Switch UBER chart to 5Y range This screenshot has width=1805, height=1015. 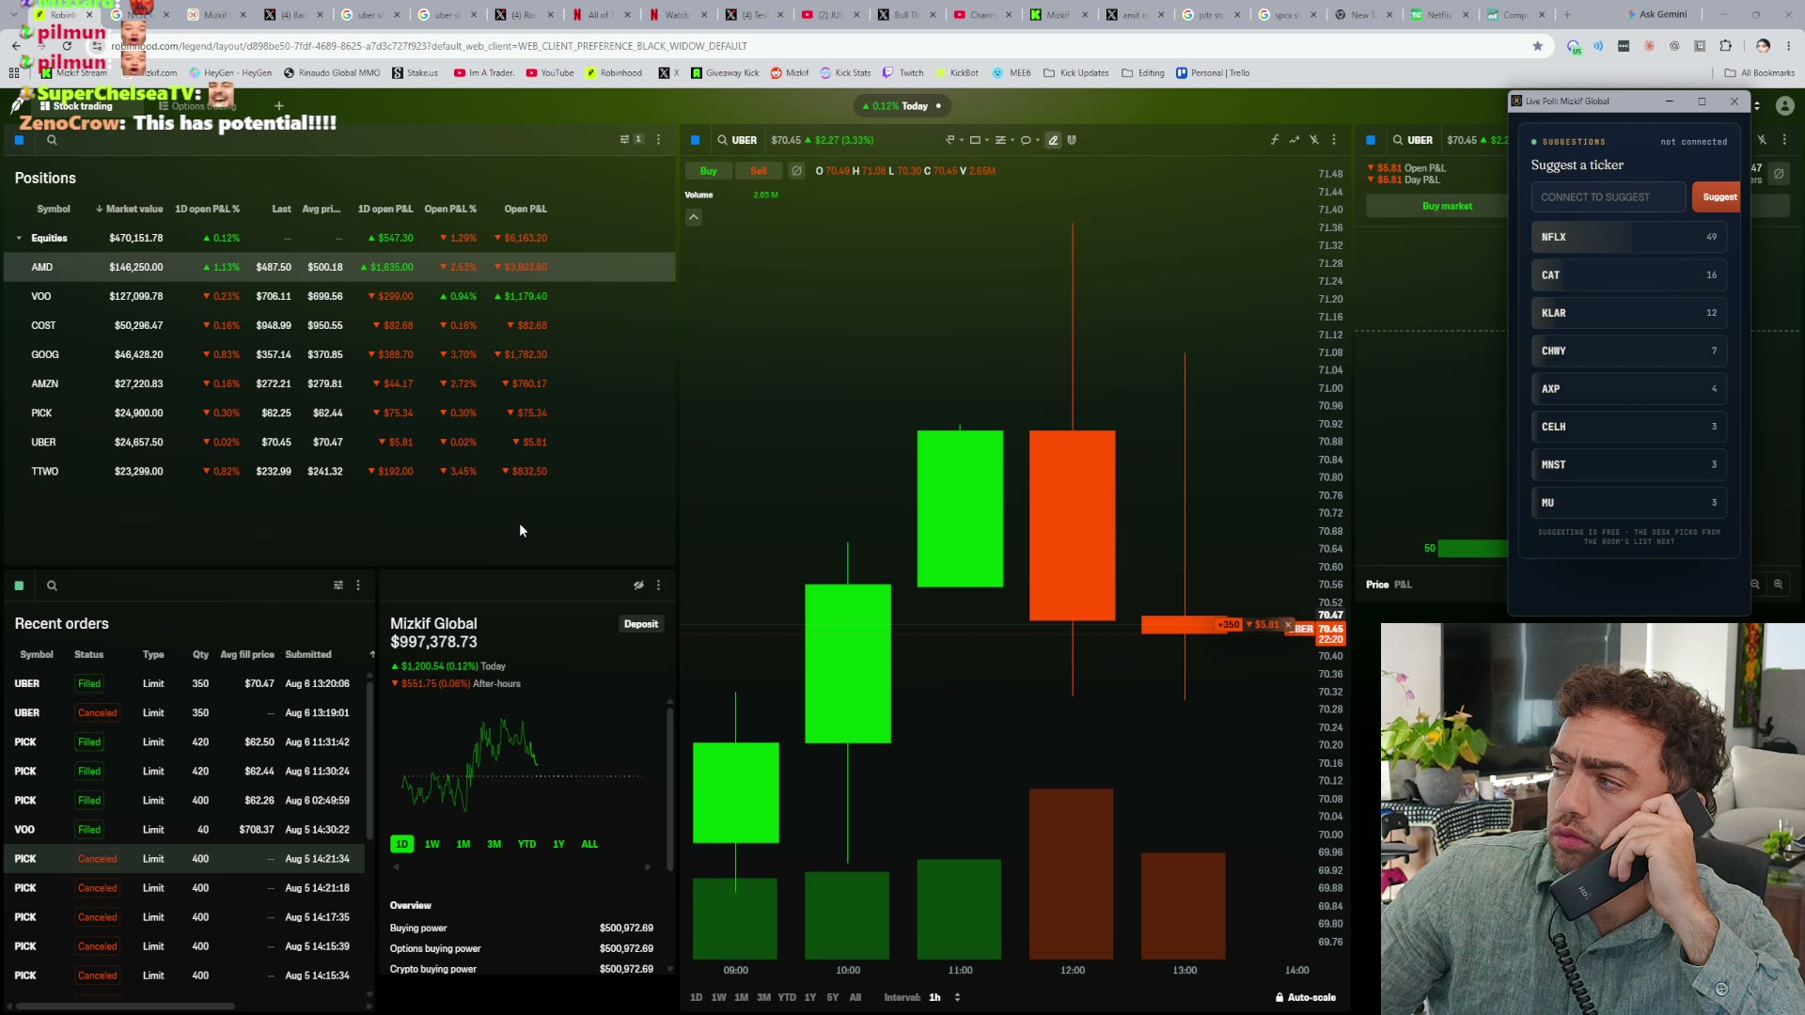833,997
